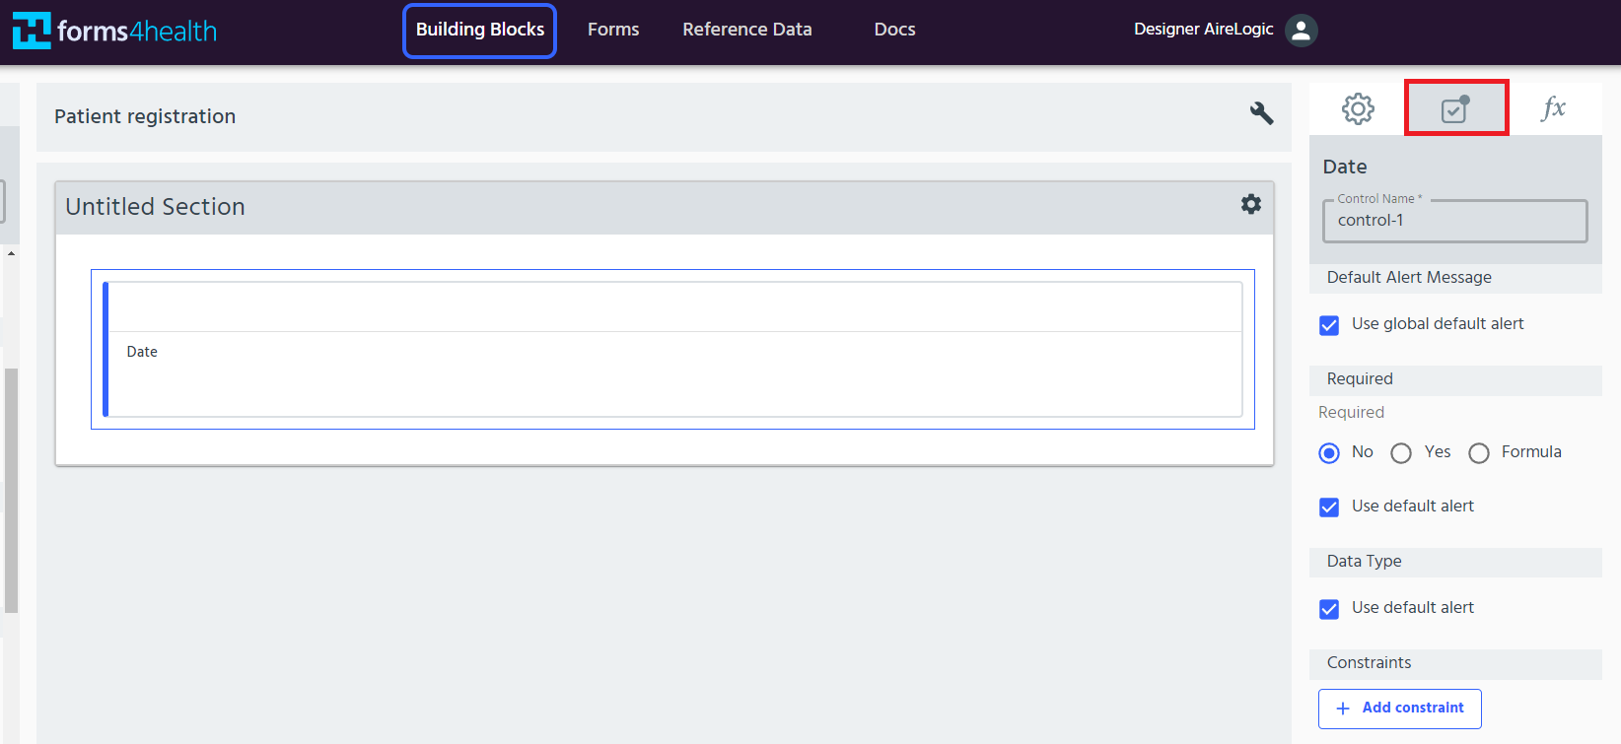Open the user account avatar icon
Screen dimensions: 1621x744
click(1301, 31)
